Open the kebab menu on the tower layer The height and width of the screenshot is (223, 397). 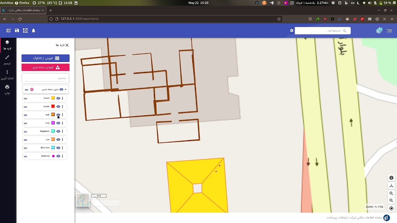point(62,98)
